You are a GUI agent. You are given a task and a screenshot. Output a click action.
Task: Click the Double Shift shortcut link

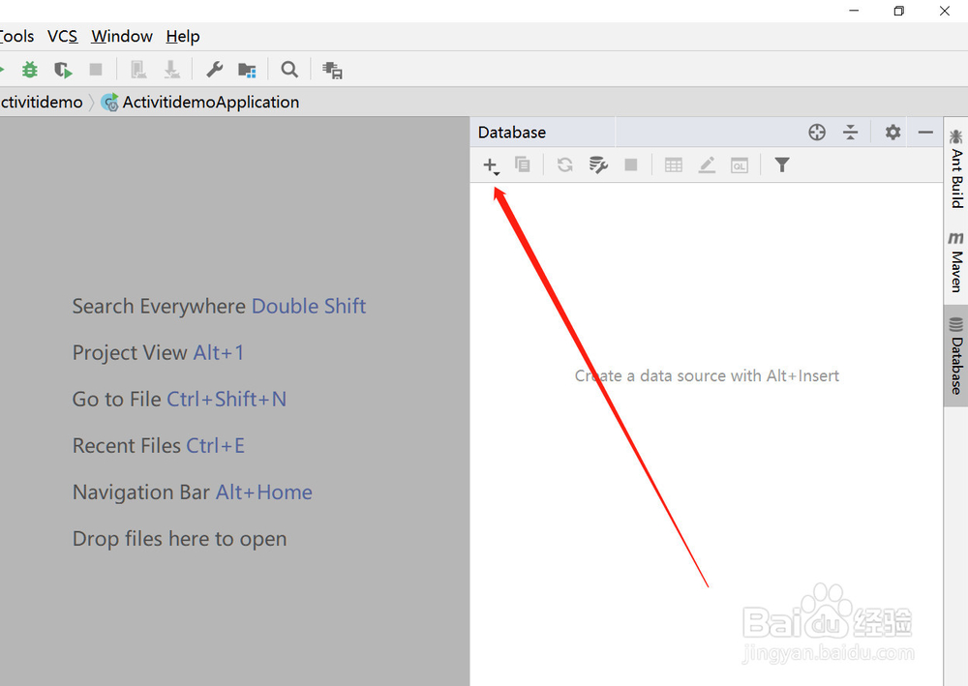[309, 306]
